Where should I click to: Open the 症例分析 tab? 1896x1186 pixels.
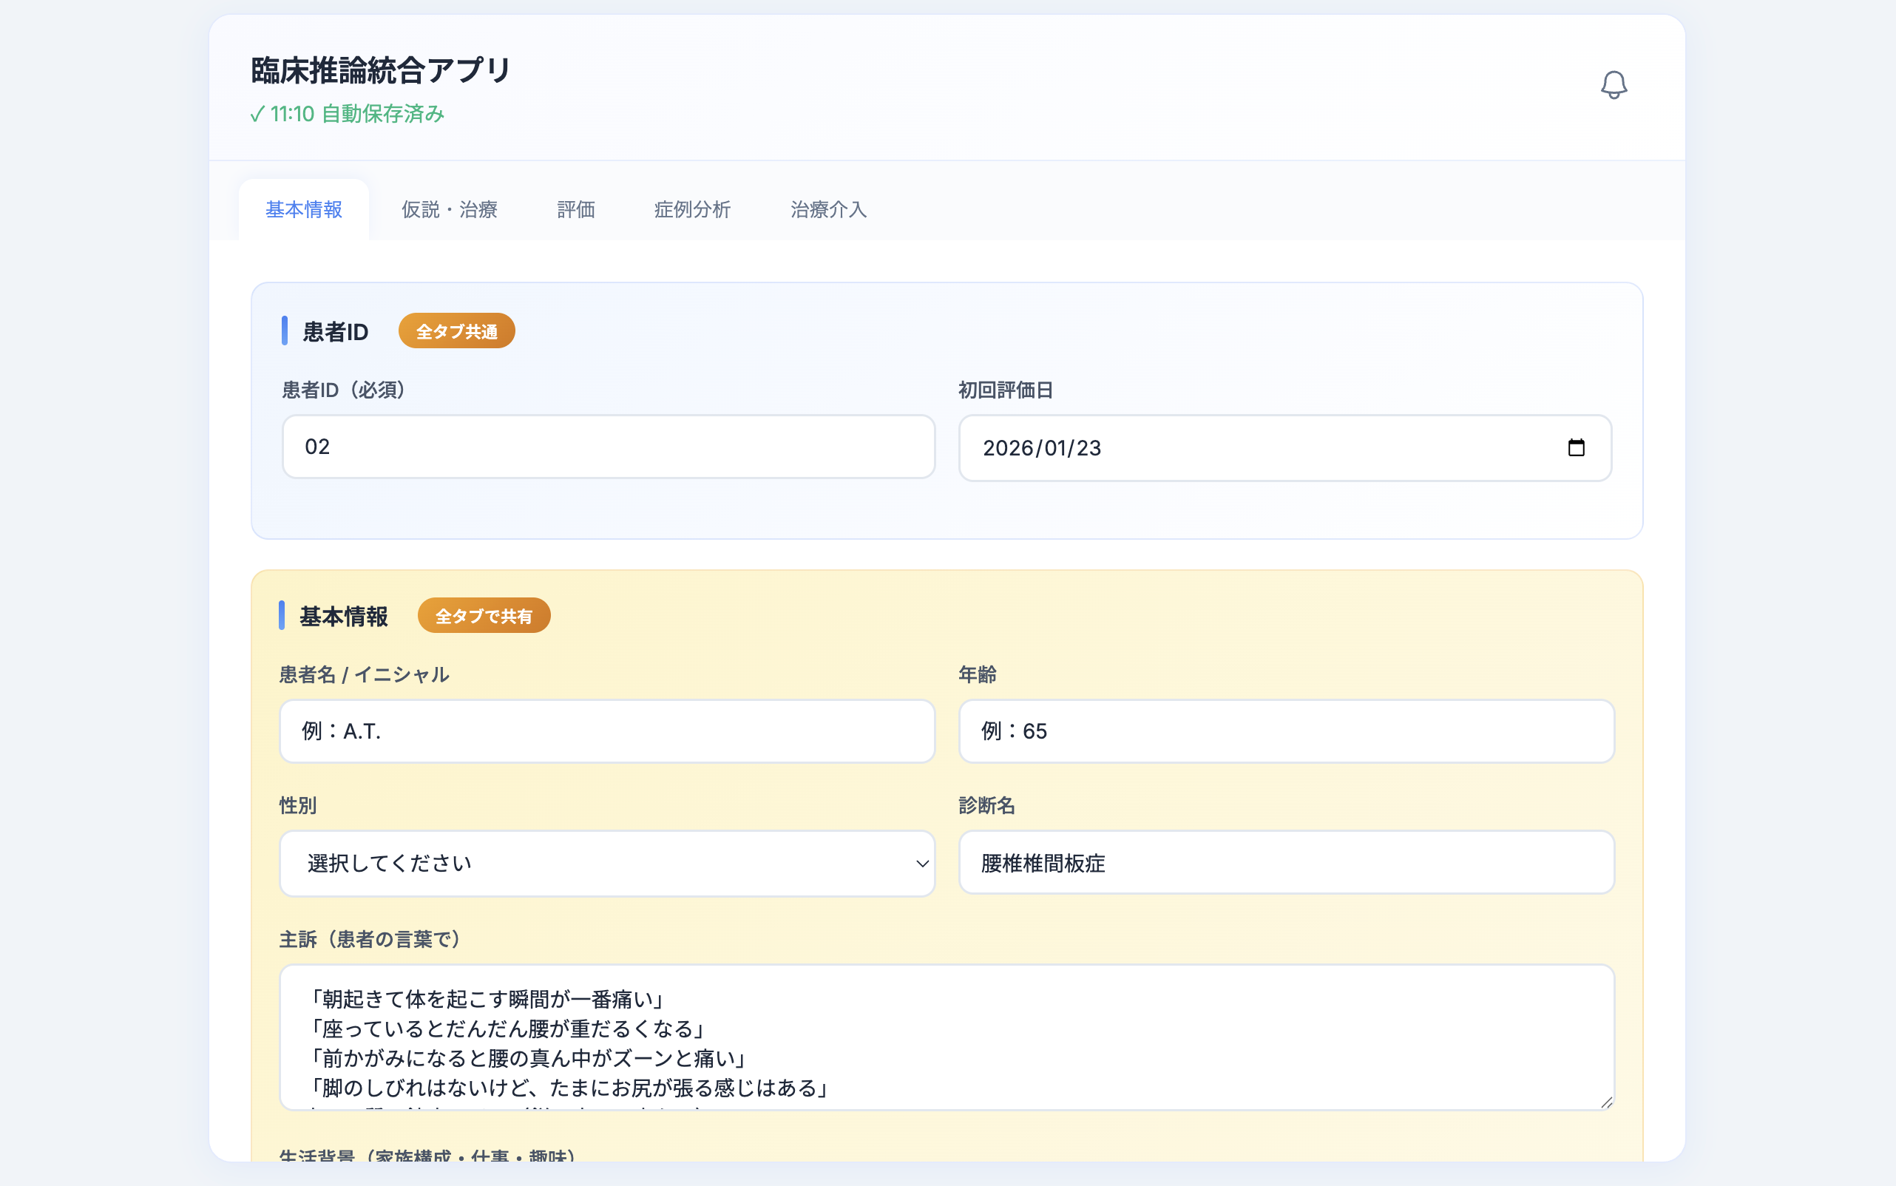tap(691, 209)
